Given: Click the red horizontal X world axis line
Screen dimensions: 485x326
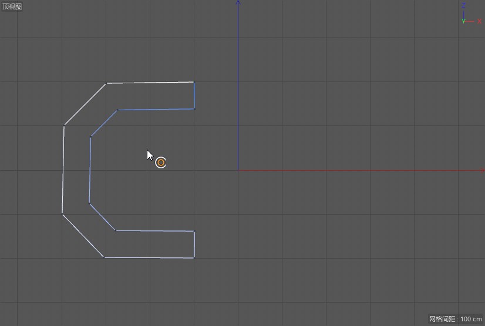Looking at the screenshot, I should tap(361, 170).
